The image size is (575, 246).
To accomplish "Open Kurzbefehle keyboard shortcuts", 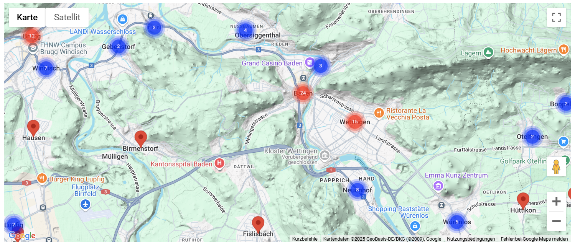I will pos(305,239).
